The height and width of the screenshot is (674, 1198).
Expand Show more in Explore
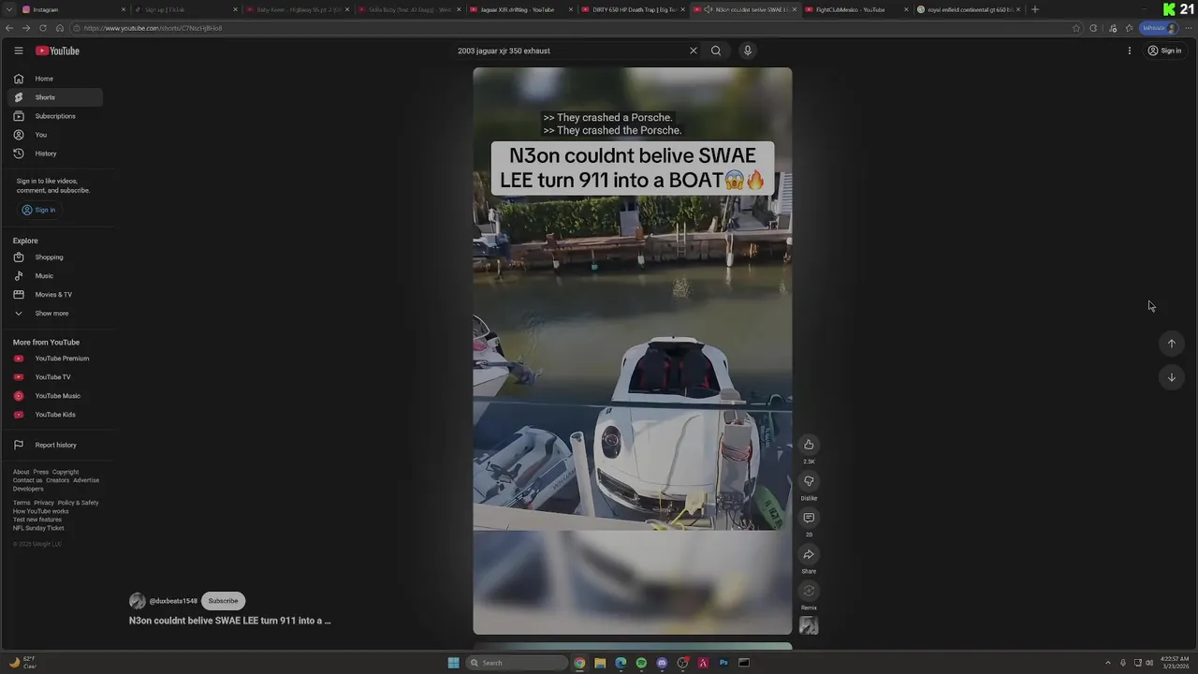[55, 314]
